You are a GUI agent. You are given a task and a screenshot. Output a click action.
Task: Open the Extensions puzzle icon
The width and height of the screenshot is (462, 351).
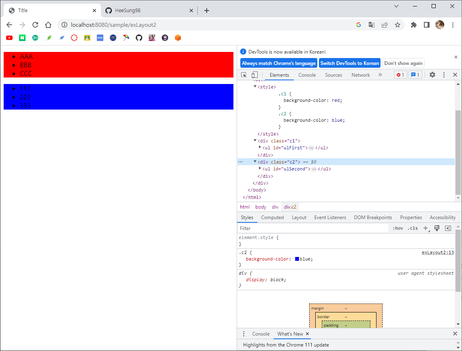click(x=414, y=25)
